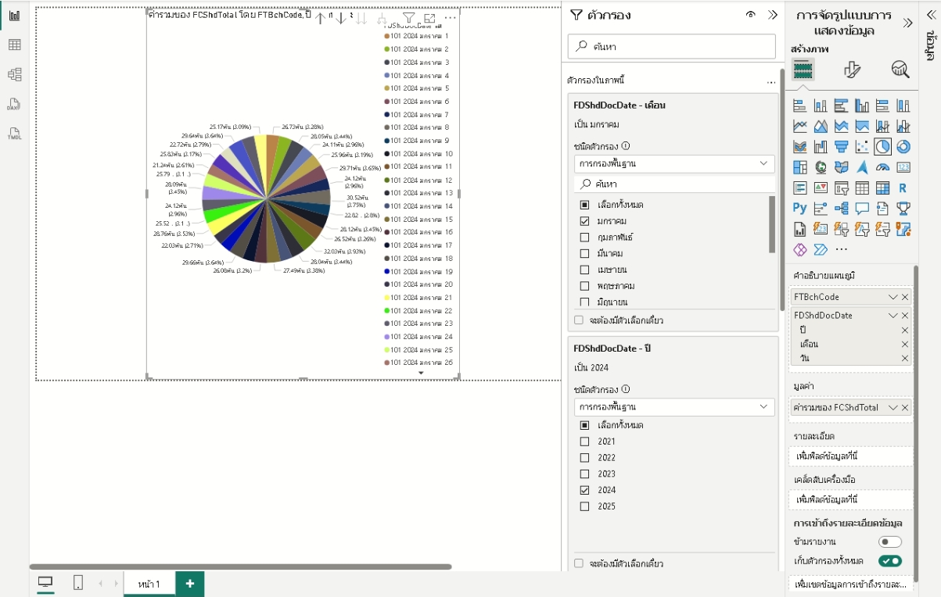Toggle the ข้ามรายงาน cross-report switch
The image size is (941, 597).
tap(889, 542)
